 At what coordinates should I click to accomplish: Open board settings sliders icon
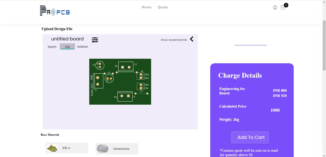(x=95, y=40)
